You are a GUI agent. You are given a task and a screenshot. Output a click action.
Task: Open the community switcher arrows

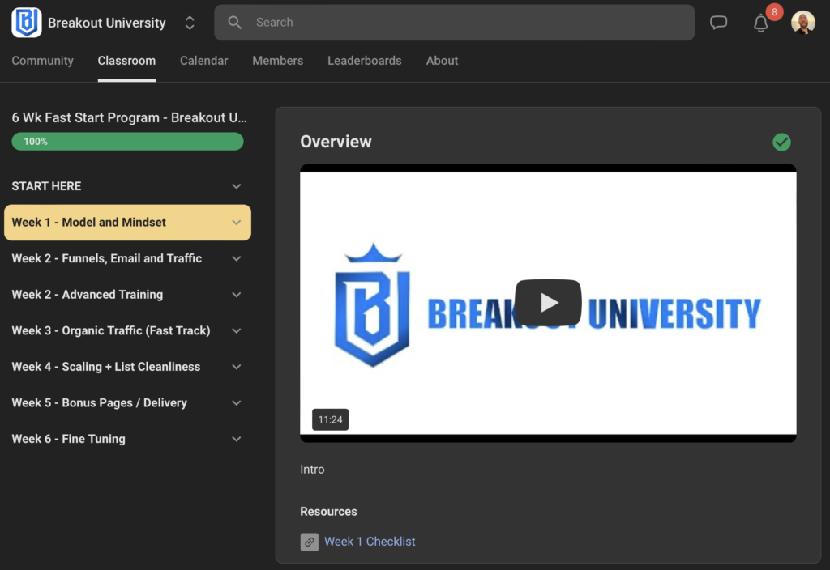190,23
